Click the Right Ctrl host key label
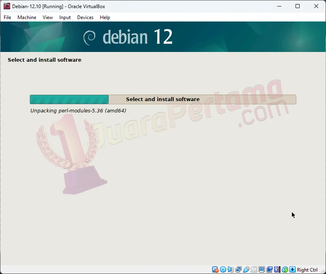 pos(307,270)
